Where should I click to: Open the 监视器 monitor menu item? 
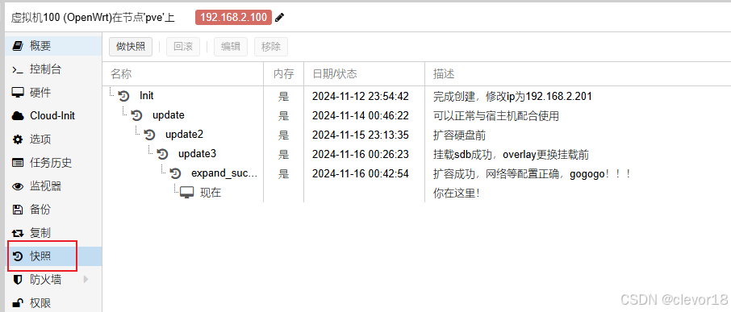tap(53, 186)
